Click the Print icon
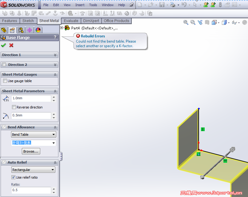 (x=173, y=5)
